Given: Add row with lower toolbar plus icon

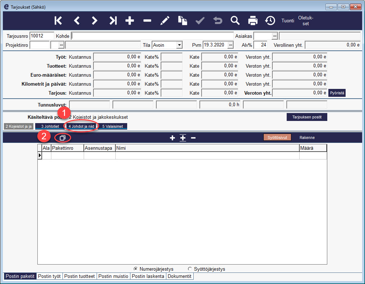Looking at the screenshot, I should [172, 138].
